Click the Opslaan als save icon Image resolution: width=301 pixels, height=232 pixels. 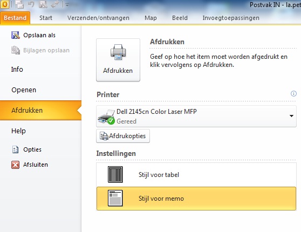pyautogui.click(x=15, y=35)
